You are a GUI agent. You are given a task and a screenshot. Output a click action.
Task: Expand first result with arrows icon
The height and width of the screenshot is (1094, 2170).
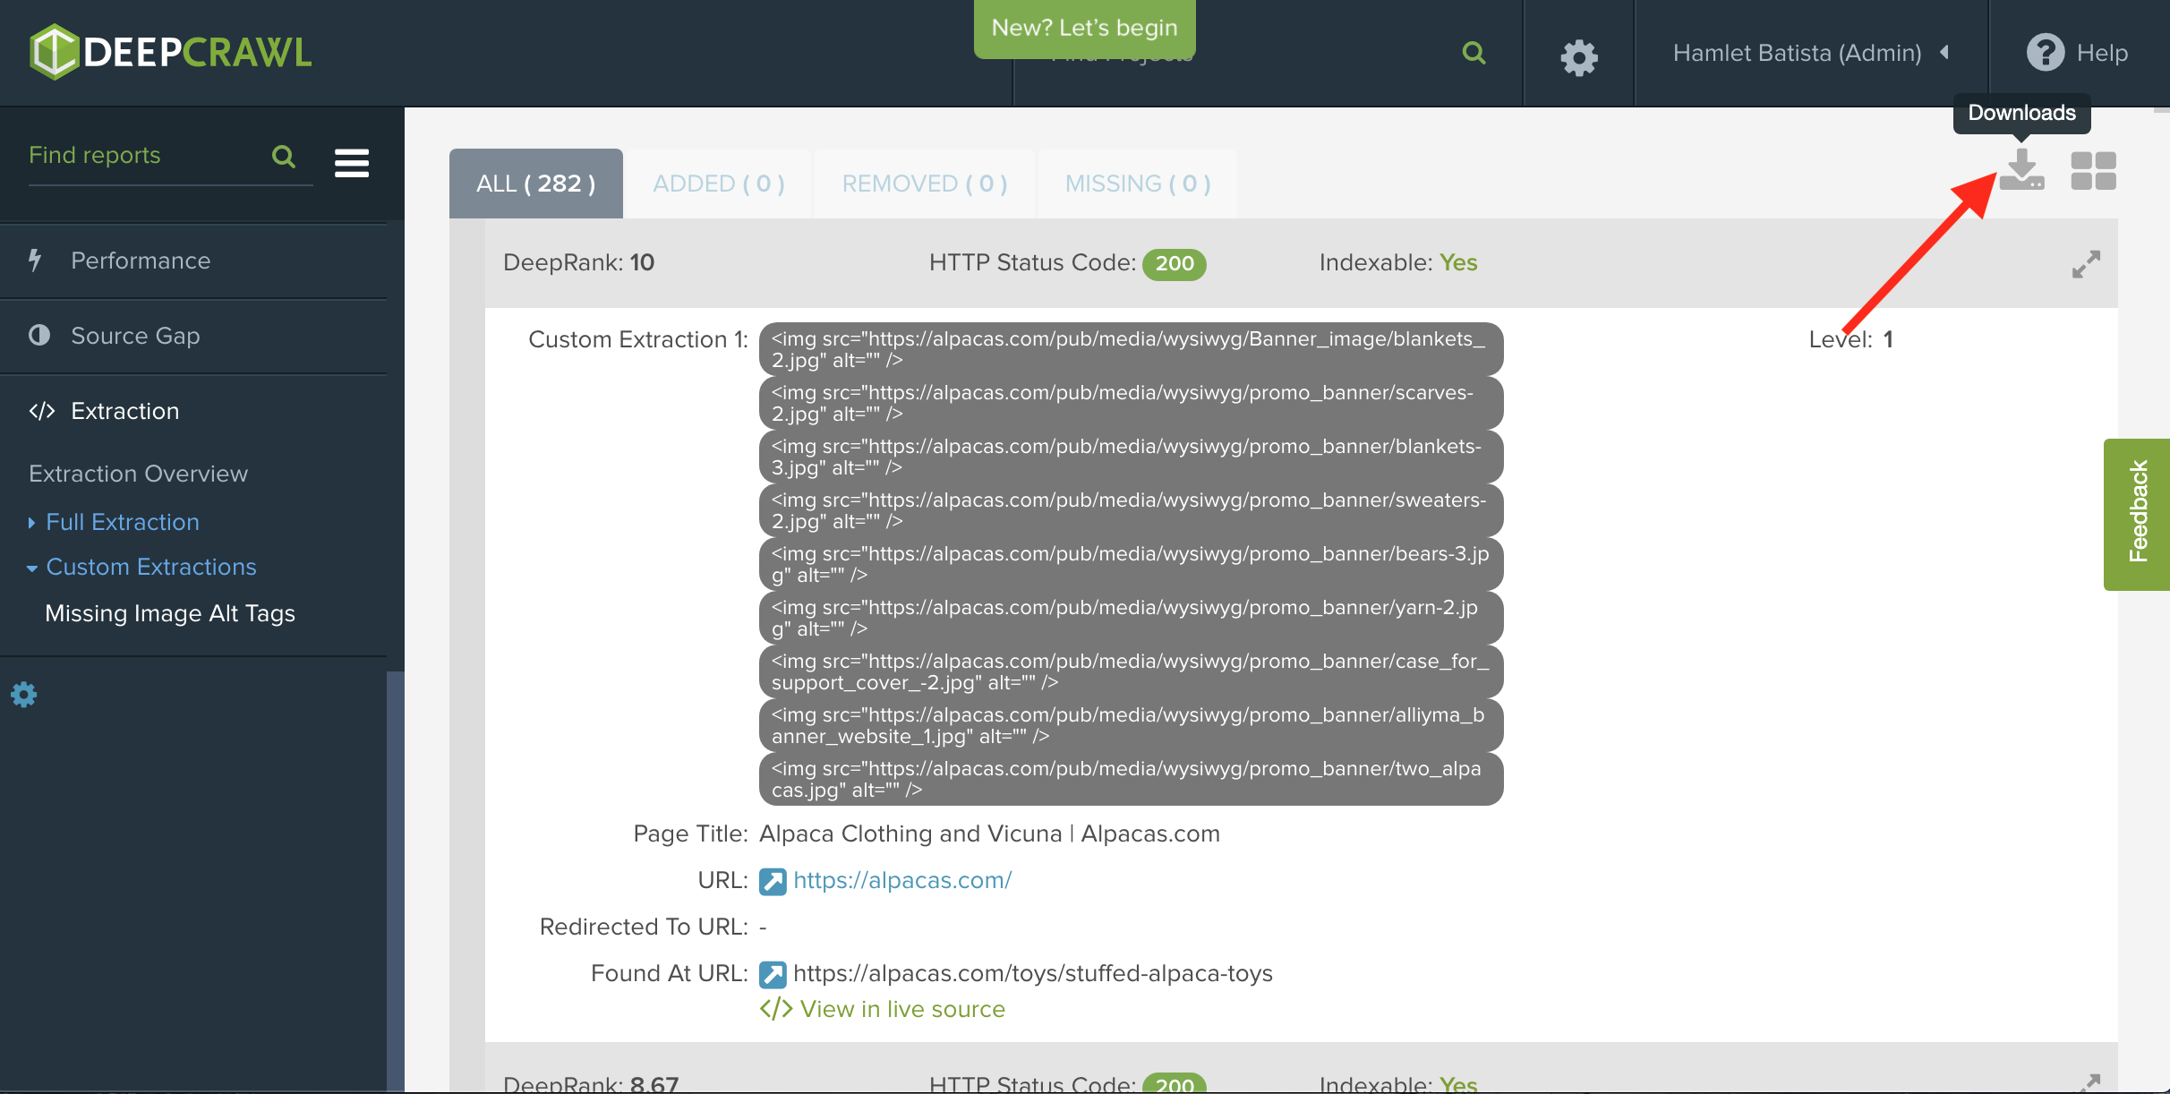tap(2086, 264)
